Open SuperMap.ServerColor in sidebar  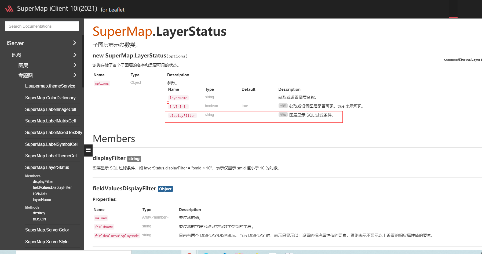47,230
